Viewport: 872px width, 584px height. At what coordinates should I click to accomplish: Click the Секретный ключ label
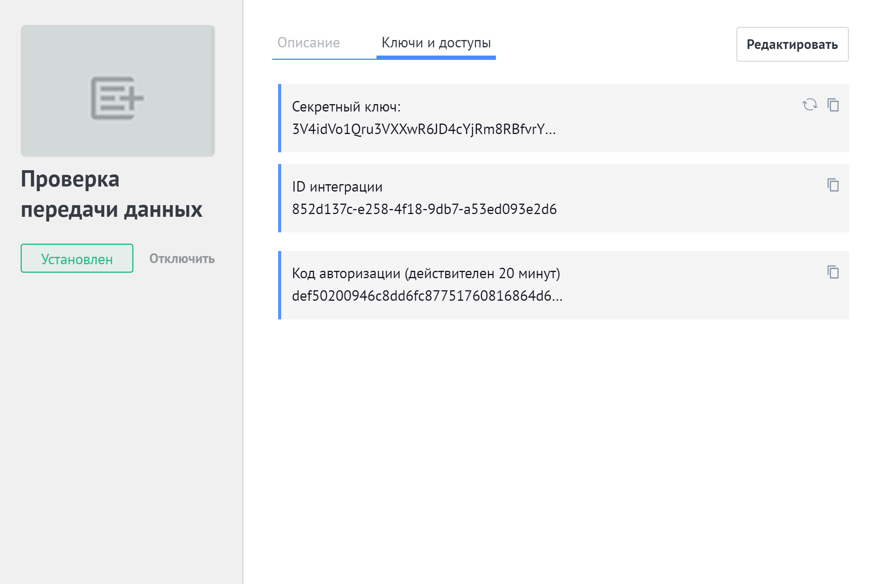tap(346, 107)
